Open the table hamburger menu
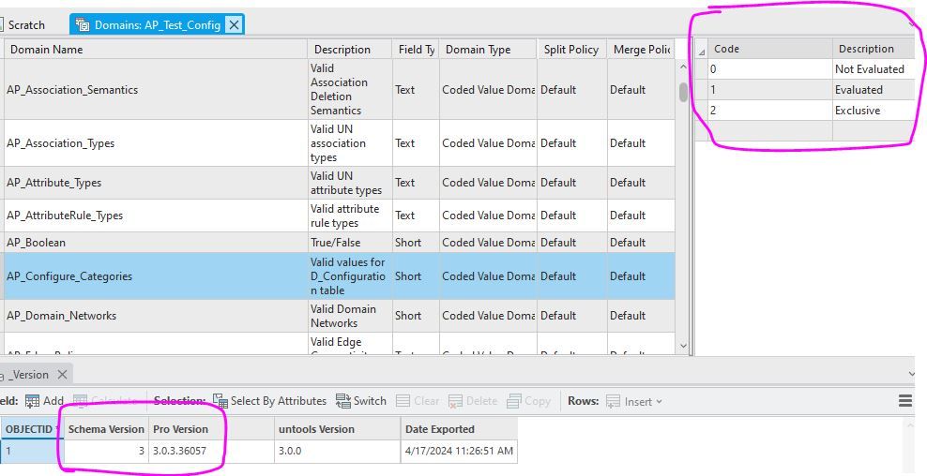Screen dimensions: 927x476 coord(905,401)
